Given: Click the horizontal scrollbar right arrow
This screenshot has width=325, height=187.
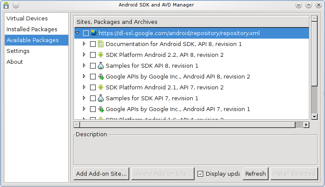Looking at the screenshot, I should [x=306, y=125].
